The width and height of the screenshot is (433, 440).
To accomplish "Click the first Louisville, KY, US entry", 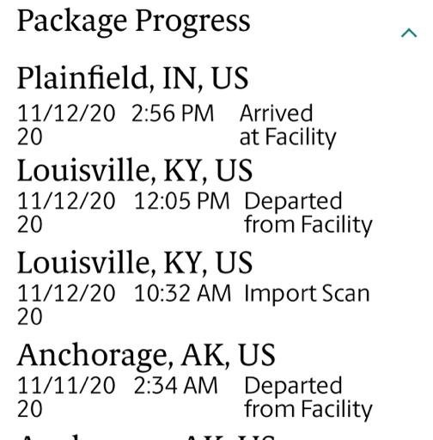I will click(135, 171).
